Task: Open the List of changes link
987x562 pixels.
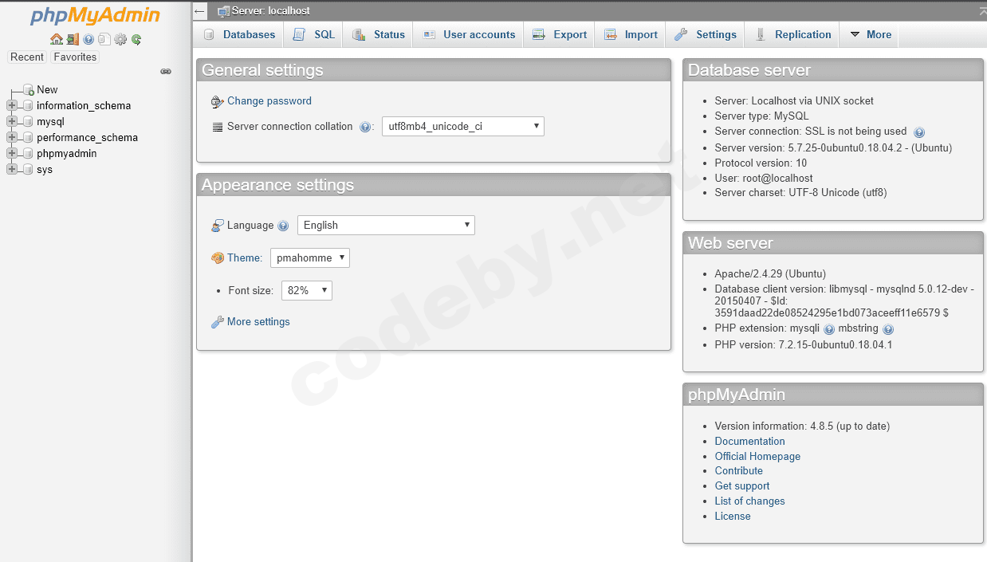Action: [x=749, y=501]
